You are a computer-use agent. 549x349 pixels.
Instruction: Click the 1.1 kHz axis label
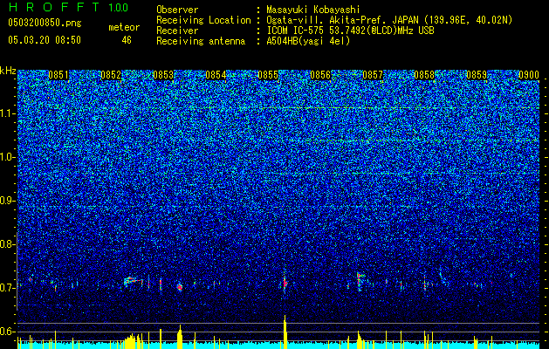click(x=8, y=113)
